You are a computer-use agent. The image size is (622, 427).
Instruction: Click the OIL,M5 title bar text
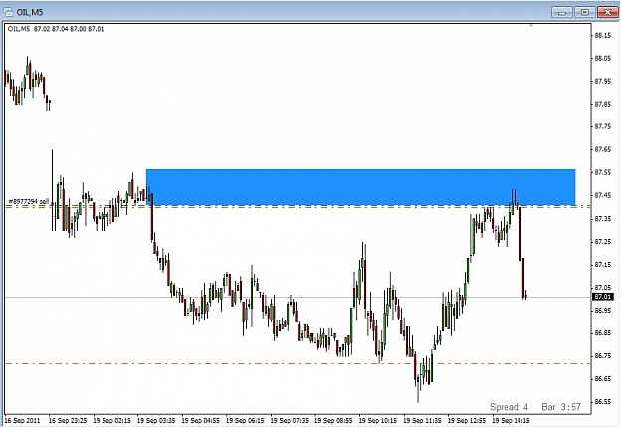click(30, 12)
